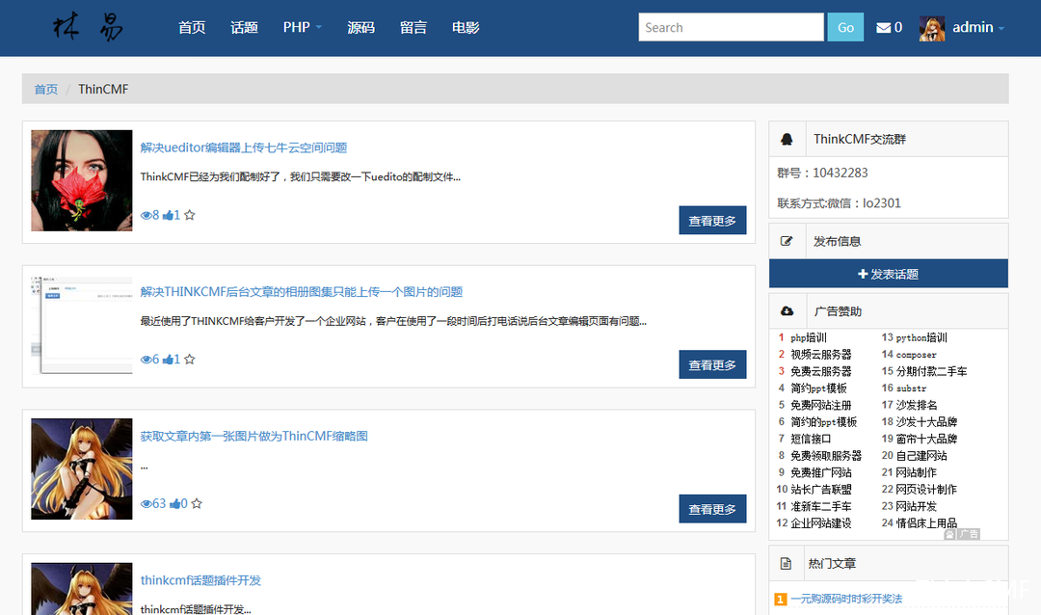
Task: Click the site logo in the navbar
Action: pos(88,28)
